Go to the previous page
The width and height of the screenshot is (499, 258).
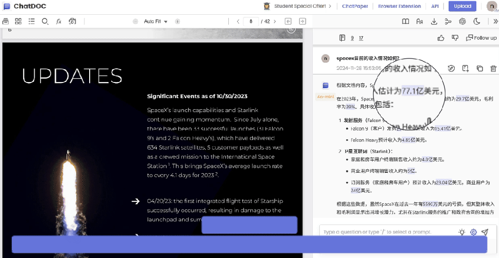pos(238,21)
